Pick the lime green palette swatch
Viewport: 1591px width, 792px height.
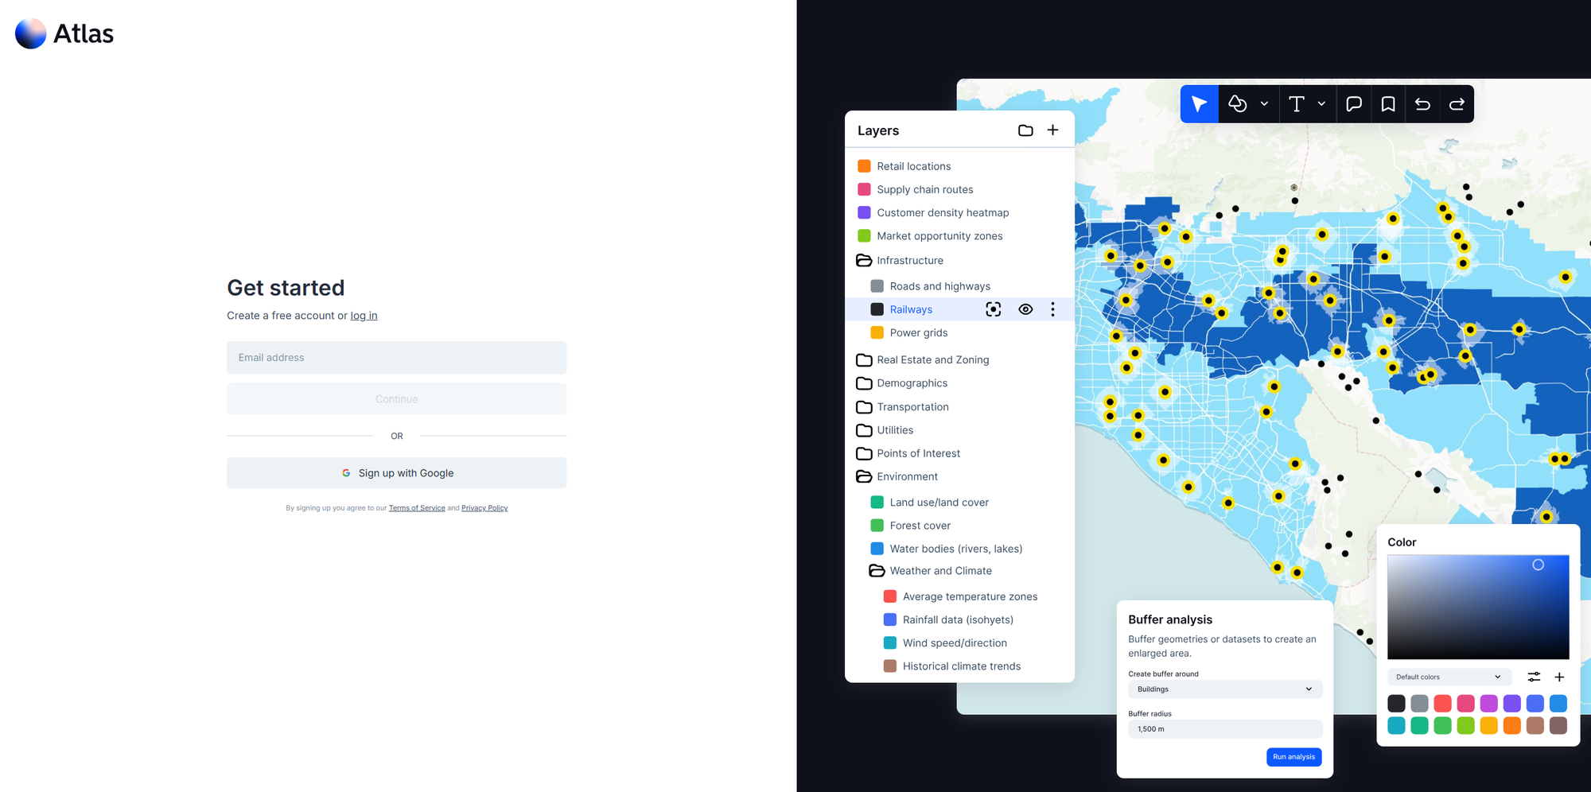[1465, 725]
